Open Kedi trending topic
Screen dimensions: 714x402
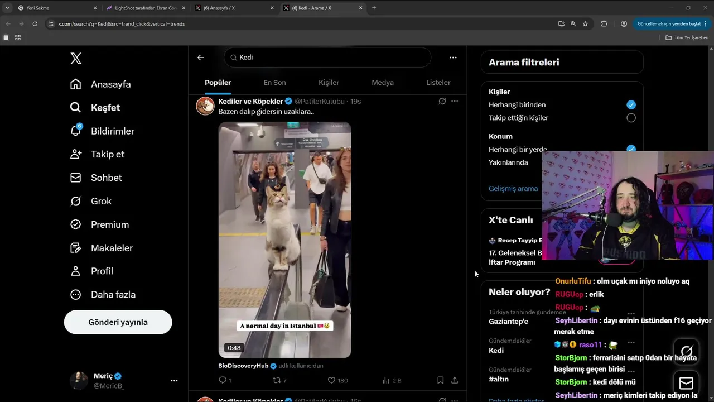496,351
